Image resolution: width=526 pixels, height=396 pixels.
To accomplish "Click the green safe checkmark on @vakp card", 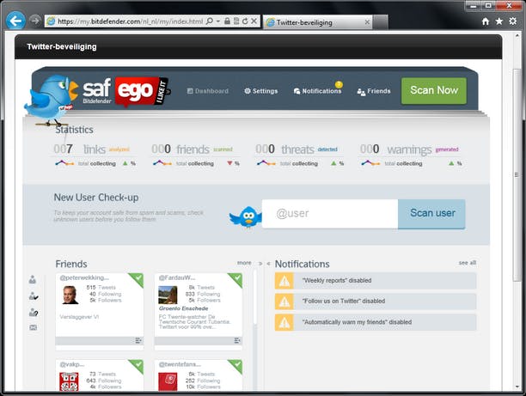I will point(138,365).
